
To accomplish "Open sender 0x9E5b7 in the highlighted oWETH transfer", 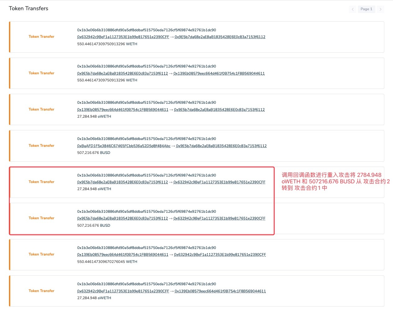I will pos(123,182).
